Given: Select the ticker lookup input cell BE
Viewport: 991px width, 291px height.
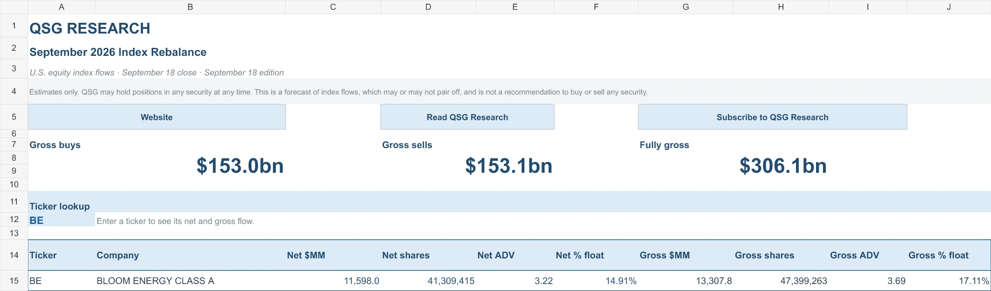Looking at the screenshot, I should tap(62, 220).
